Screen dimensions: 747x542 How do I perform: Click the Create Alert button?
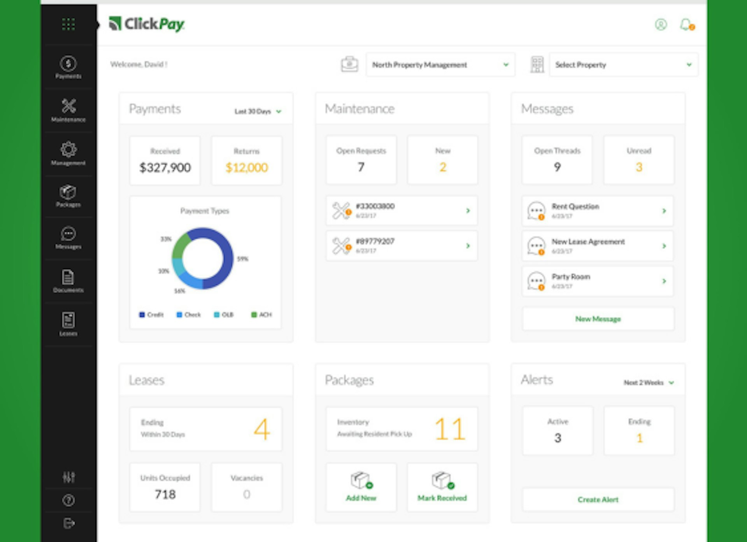click(598, 499)
